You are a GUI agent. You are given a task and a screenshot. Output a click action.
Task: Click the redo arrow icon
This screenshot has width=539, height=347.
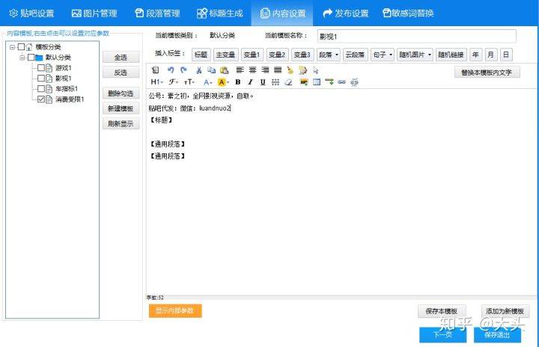(x=183, y=70)
